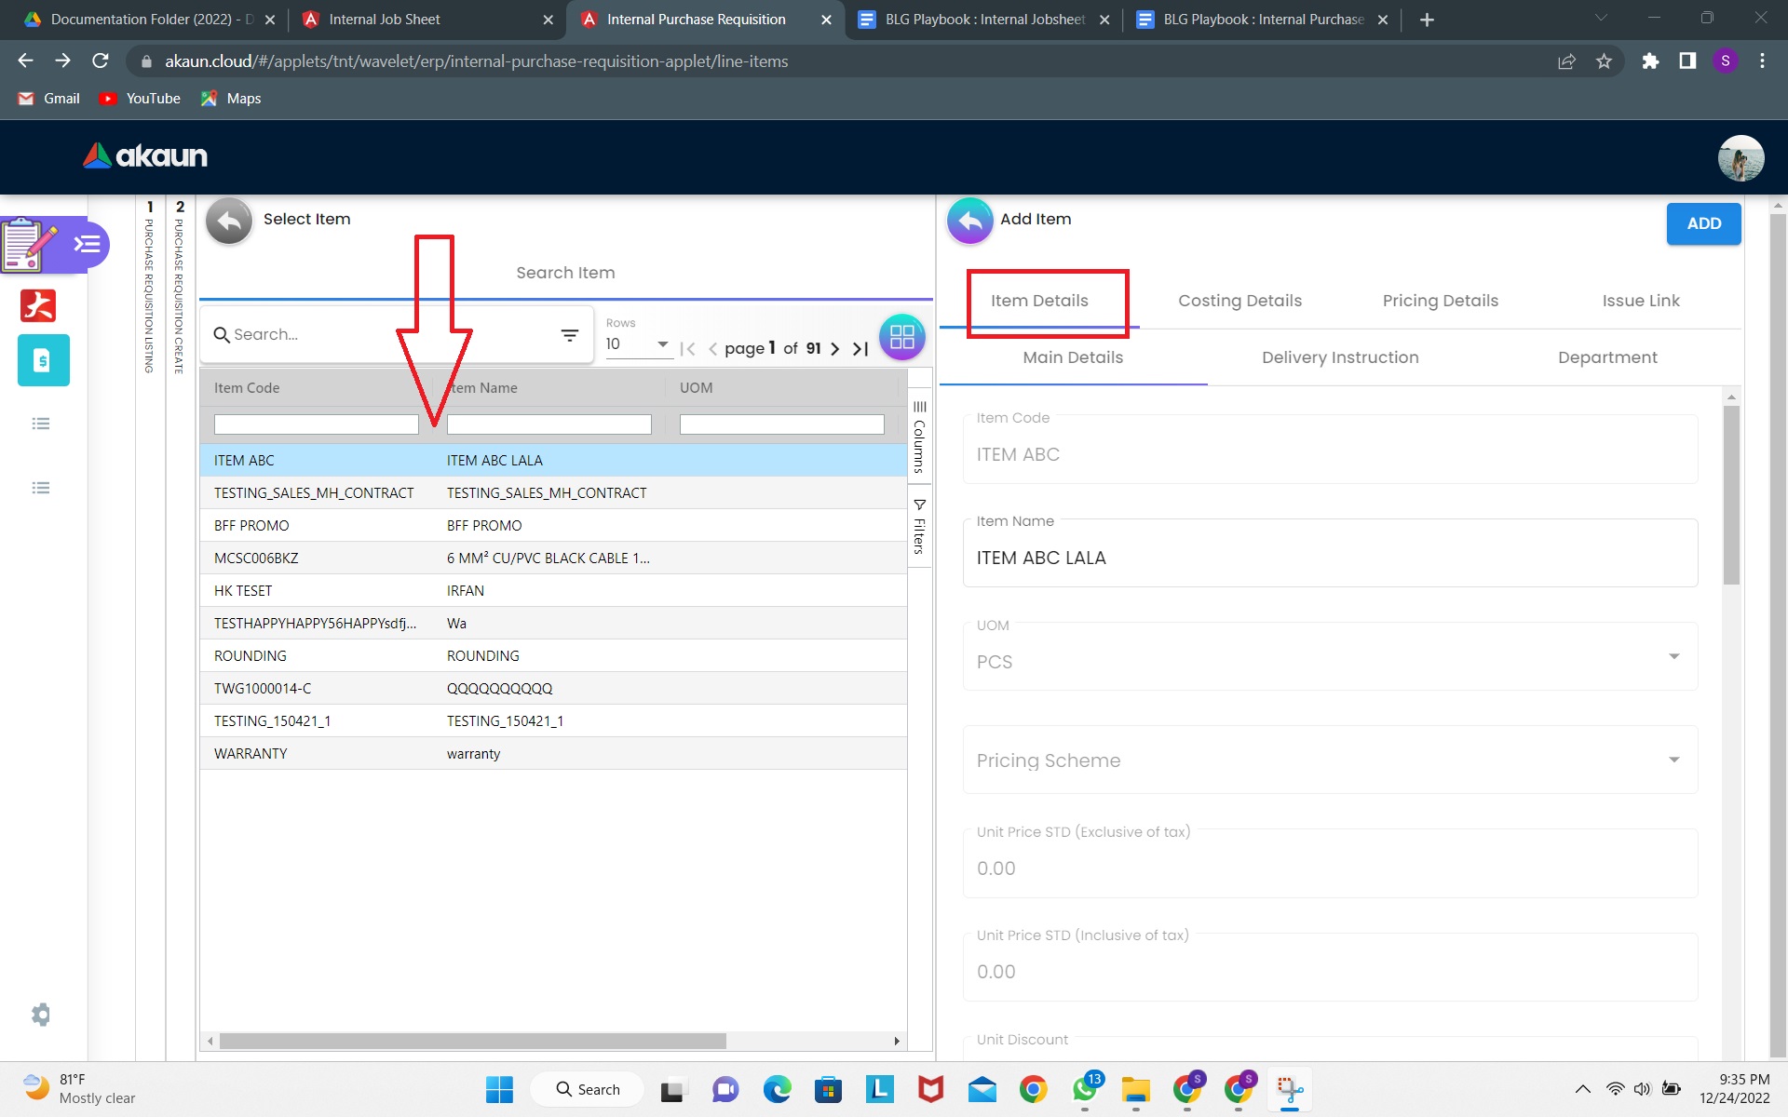
Task: Open the settings gear in sidebar
Action: (41, 1014)
